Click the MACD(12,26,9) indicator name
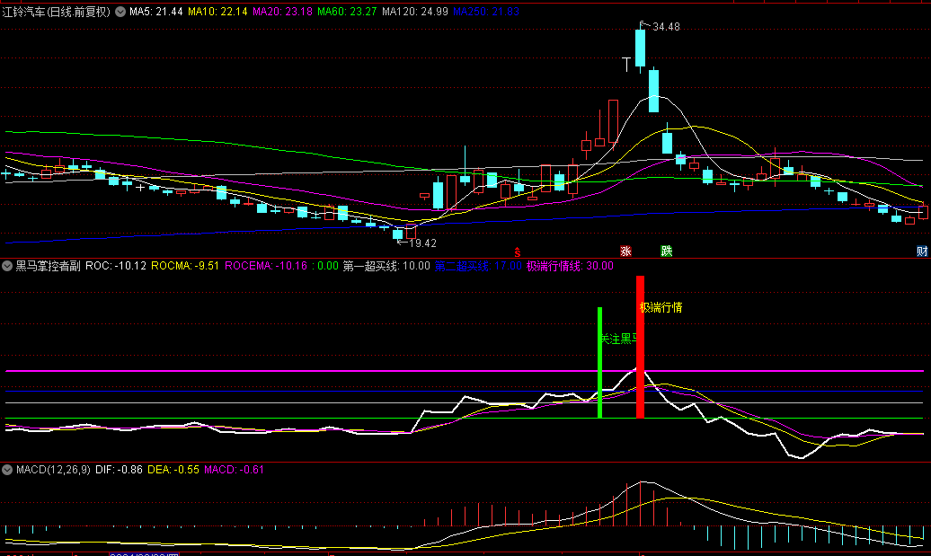The image size is (931, 556). coord(53,469)
